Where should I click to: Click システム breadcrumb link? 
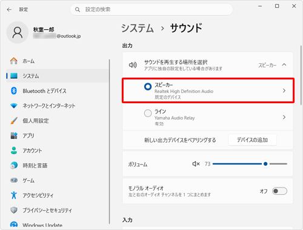click(x=138, y=28)
